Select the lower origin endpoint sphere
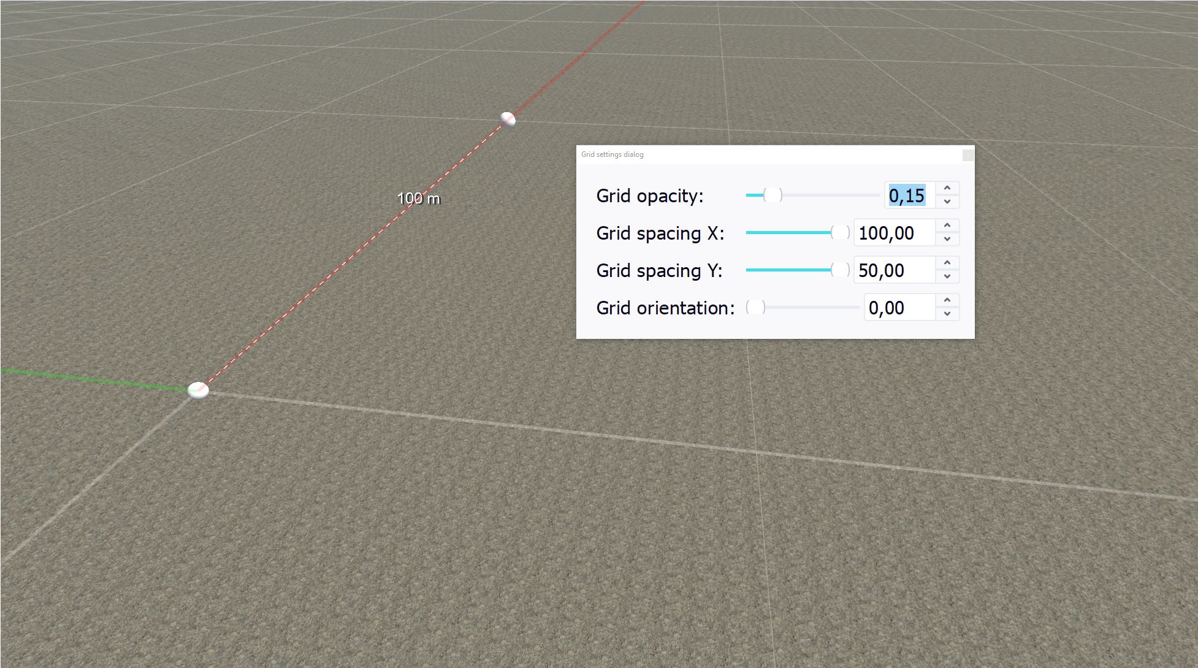The height and width of the screenshot is (668, 1198). point(198,390)
